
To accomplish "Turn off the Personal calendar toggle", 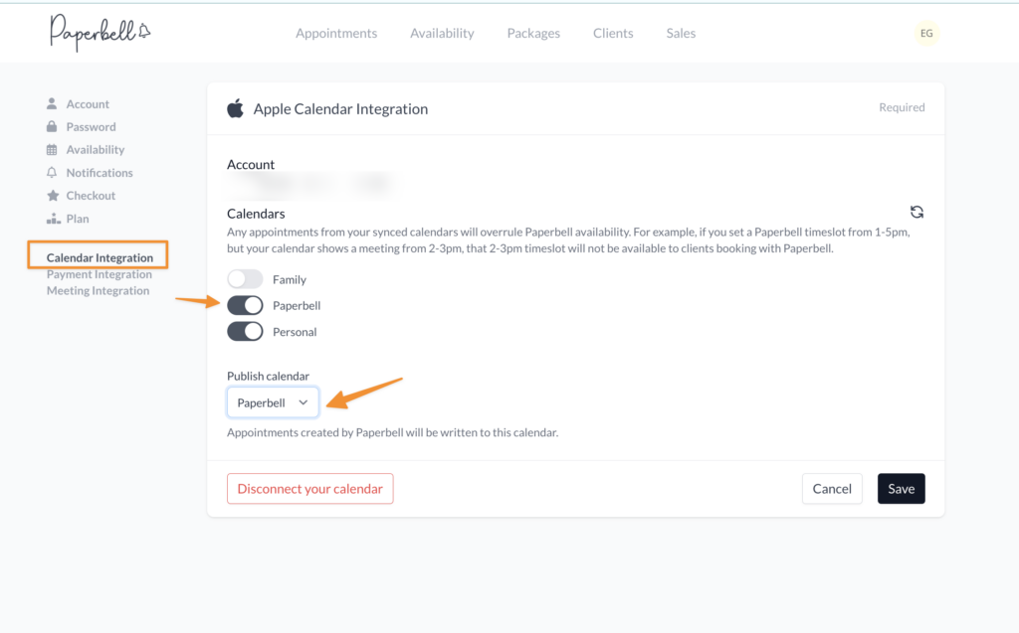I will 245,332.
